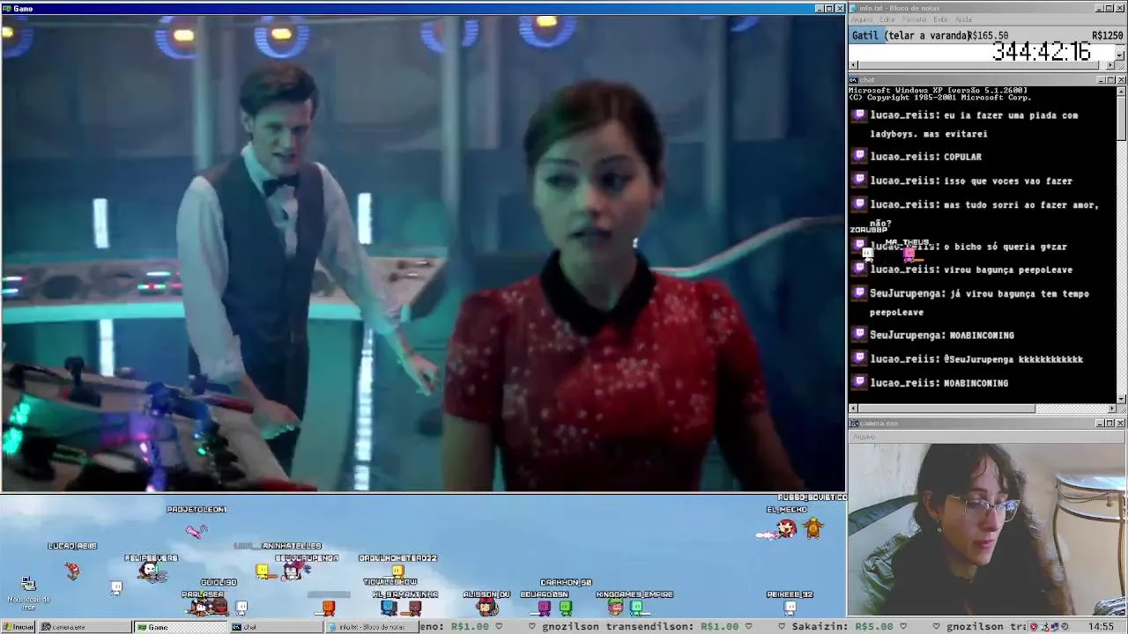Click the badge beside 'eu ia fazer uma piada'

[860, 114]
